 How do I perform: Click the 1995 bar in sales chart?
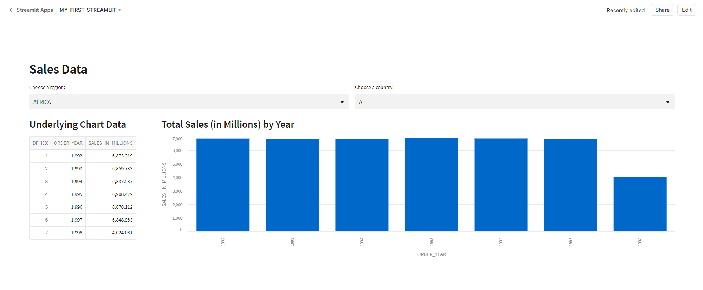click(x=431, y=185)
